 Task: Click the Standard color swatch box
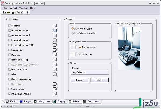click(x=73, y=47)
